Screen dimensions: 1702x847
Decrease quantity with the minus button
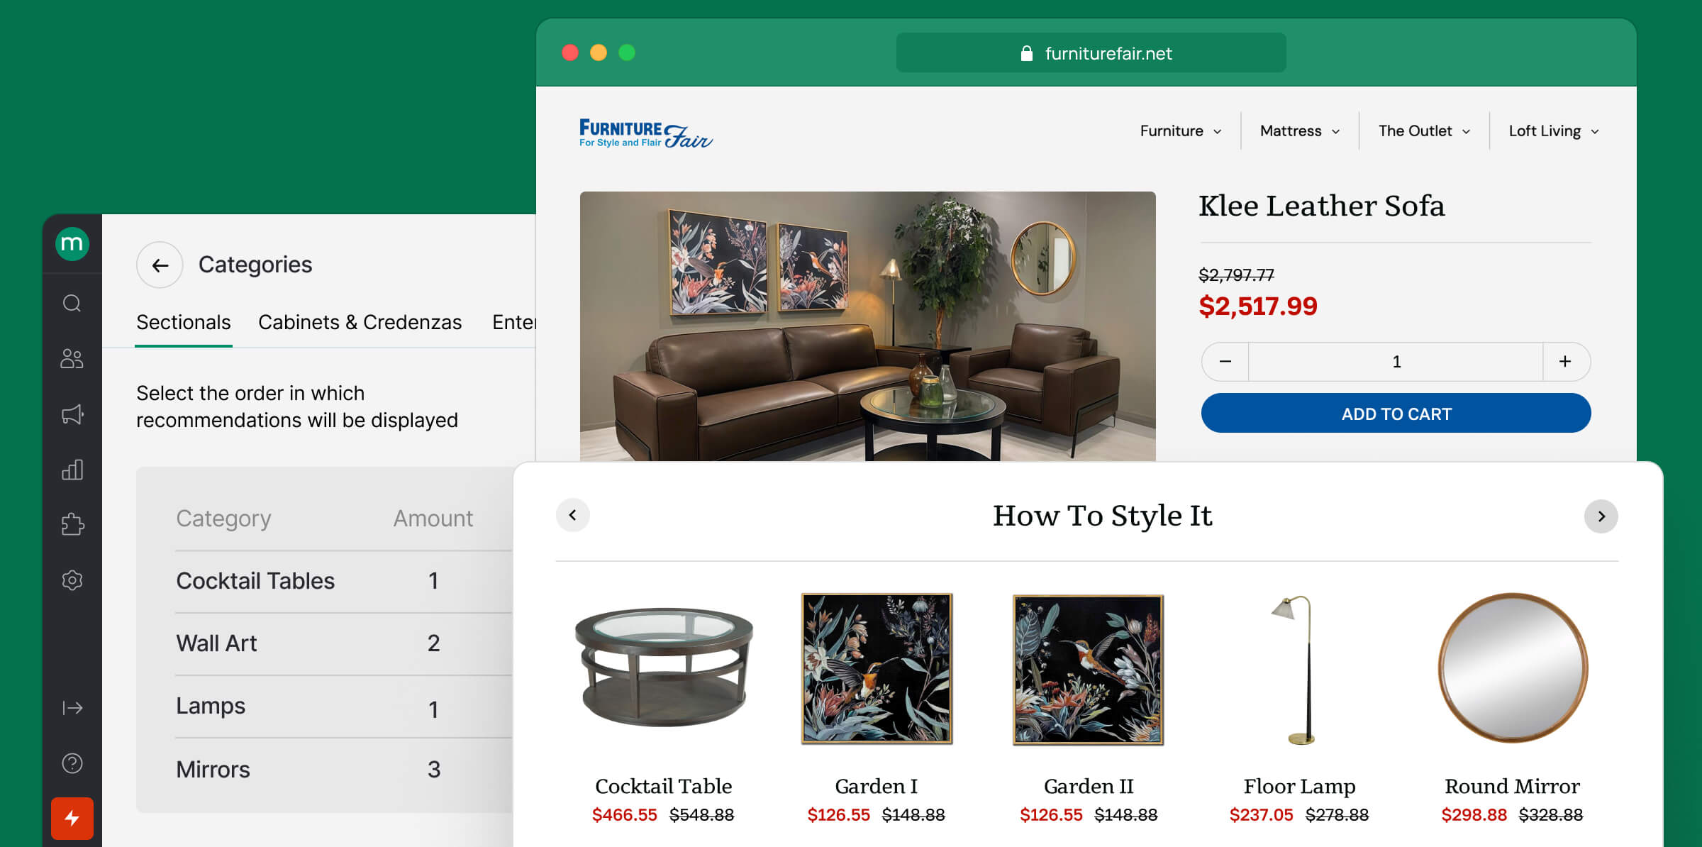(1225, 362)
